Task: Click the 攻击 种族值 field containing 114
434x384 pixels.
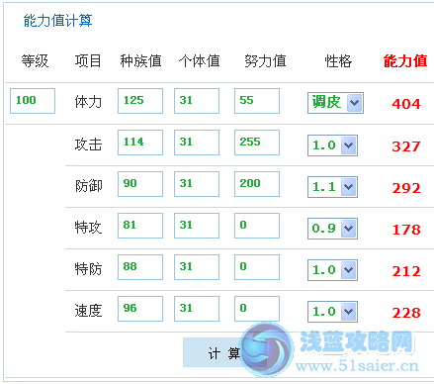Action: (140, 143)
